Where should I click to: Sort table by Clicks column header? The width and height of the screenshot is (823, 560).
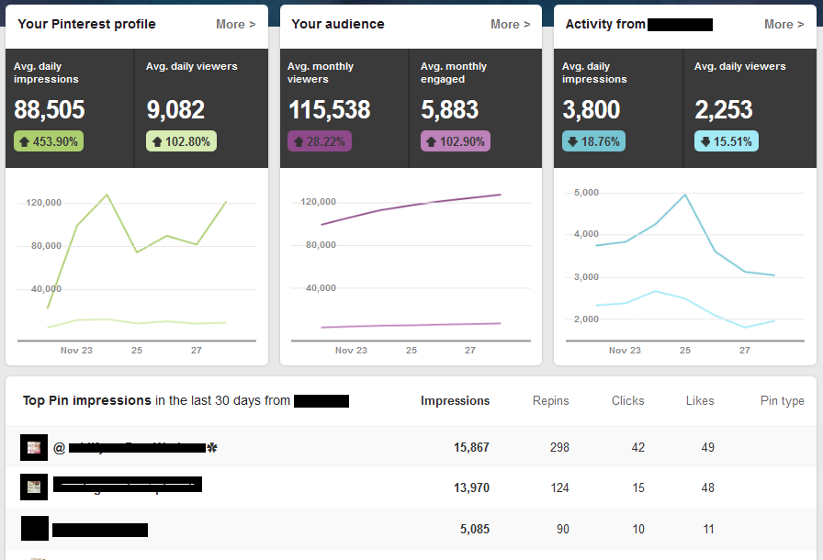pyautogui.click(x=627, y=401)
